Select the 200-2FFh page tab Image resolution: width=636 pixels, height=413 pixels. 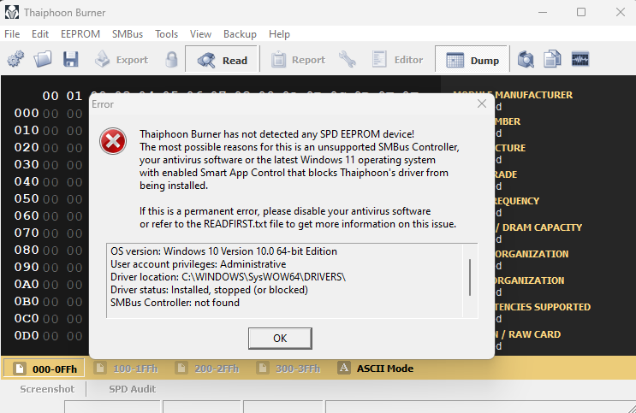[207, 369]
